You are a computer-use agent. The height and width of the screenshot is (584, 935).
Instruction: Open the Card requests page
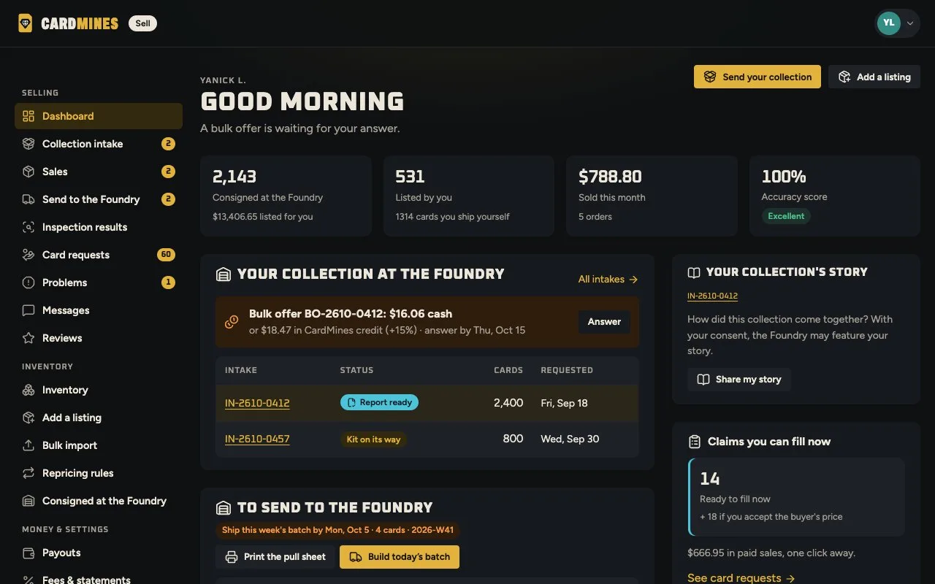click(99, 255)
